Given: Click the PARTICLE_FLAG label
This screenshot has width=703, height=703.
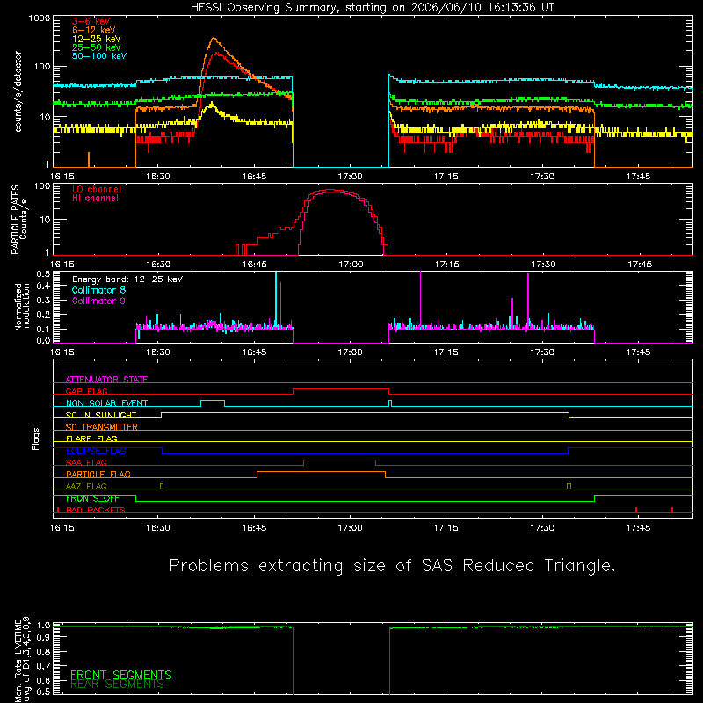Looking at the screenshot, I should pyautogui.click(x=98, y=475).
